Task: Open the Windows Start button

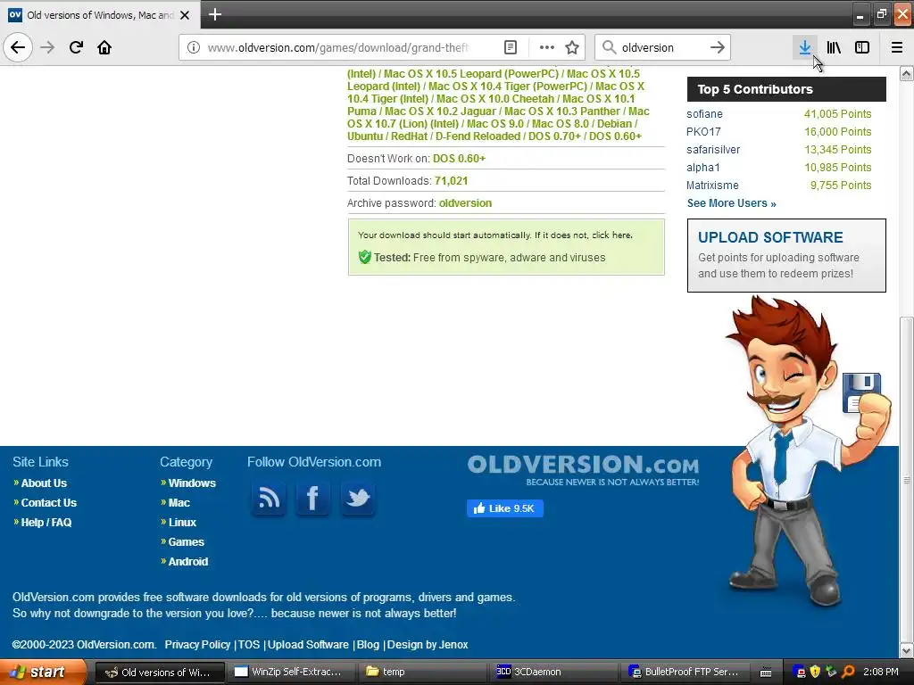Action: [42, 673]
